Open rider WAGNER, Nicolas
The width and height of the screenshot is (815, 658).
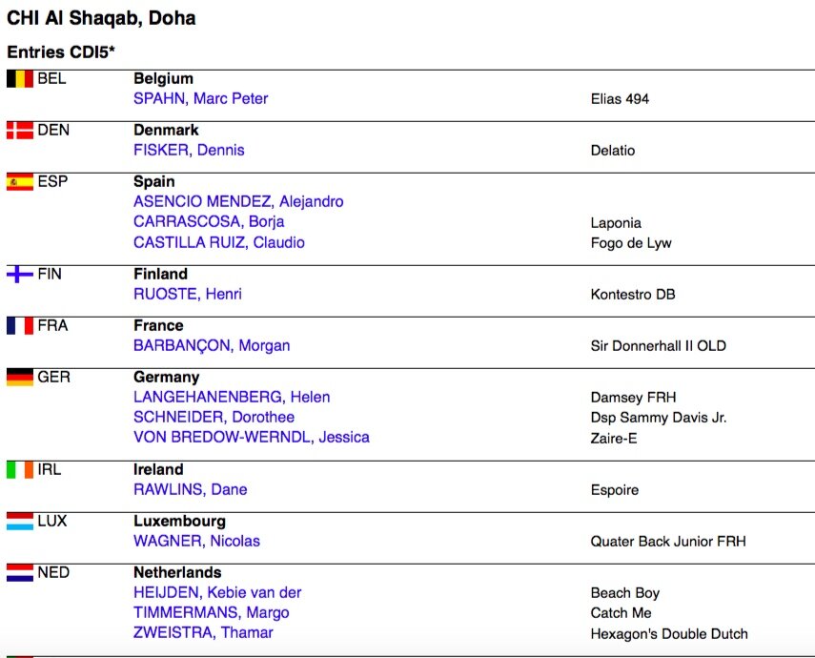coord(196,541)
